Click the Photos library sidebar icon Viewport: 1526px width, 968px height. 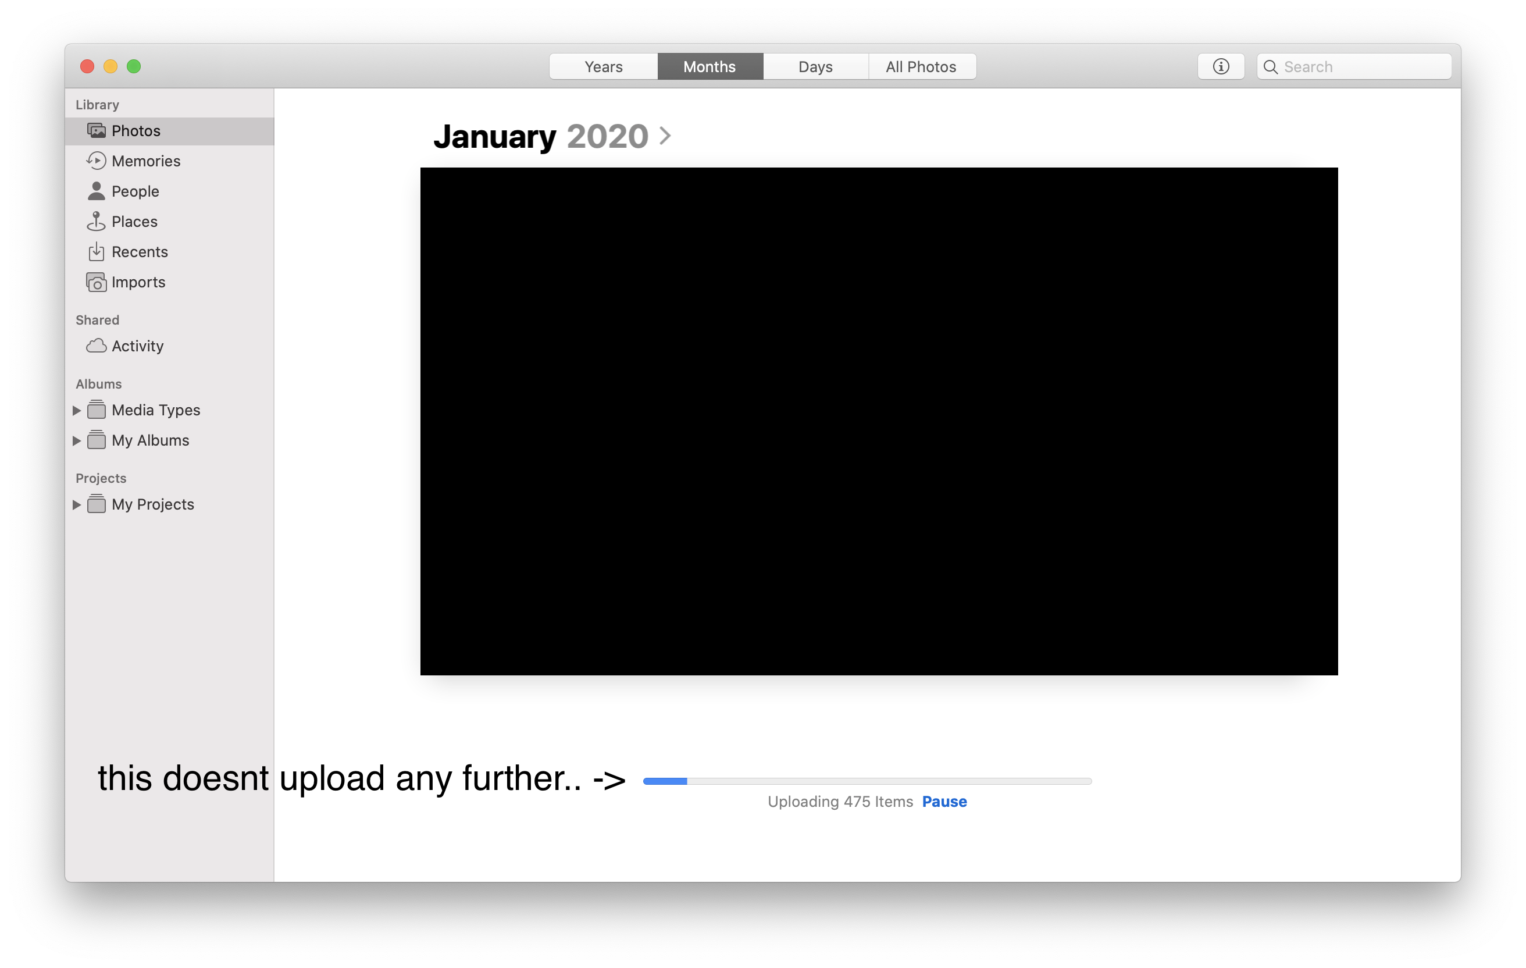coord(97,130)
